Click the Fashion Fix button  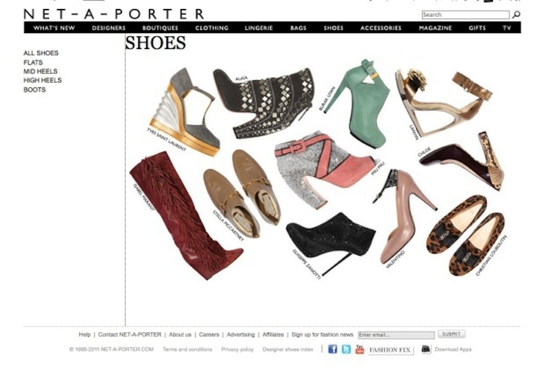(390, 350)
